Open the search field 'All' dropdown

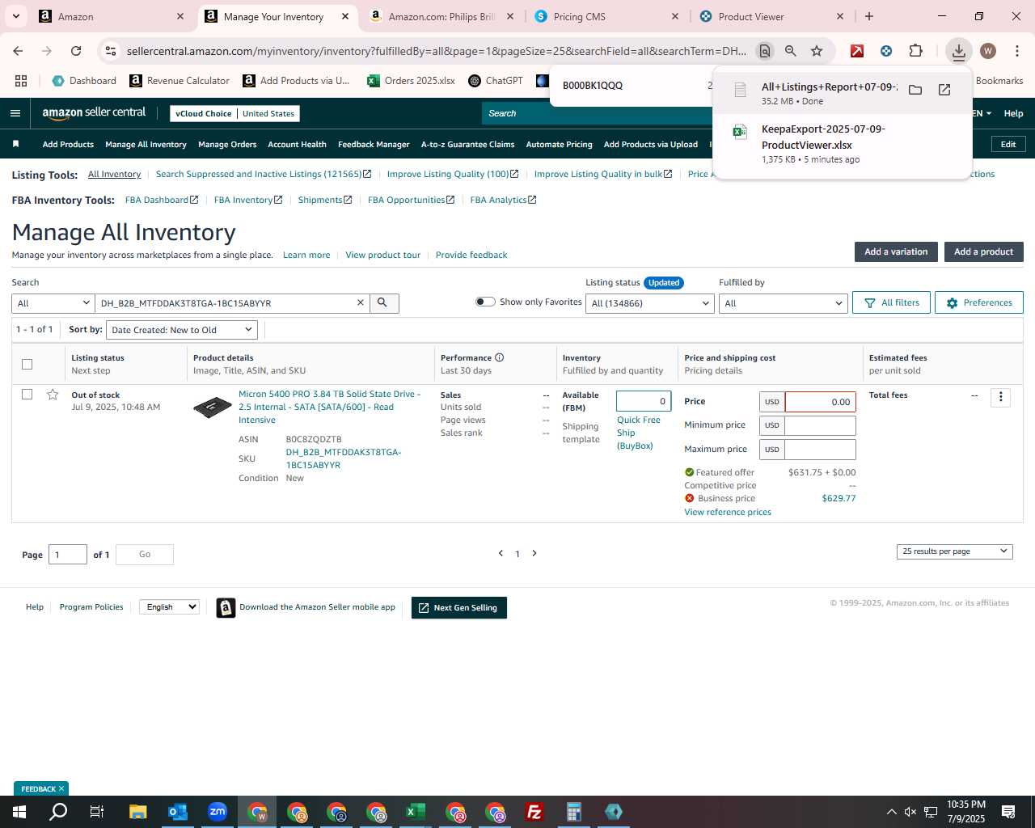(x=53, y=303)
